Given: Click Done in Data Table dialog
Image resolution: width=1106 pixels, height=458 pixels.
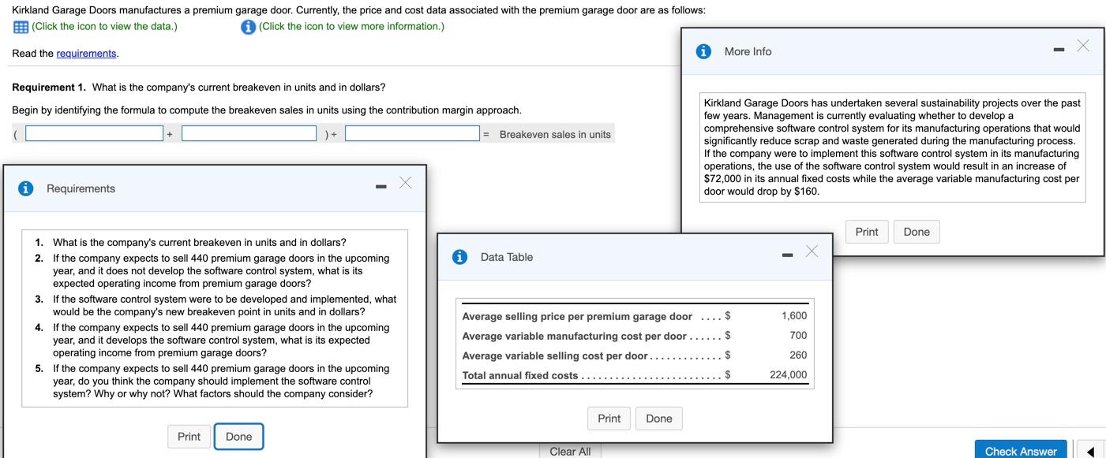Looking at the screenshot, I should (659, 419).
